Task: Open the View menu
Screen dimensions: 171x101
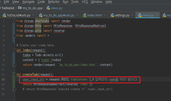Action: pos(16,2)
